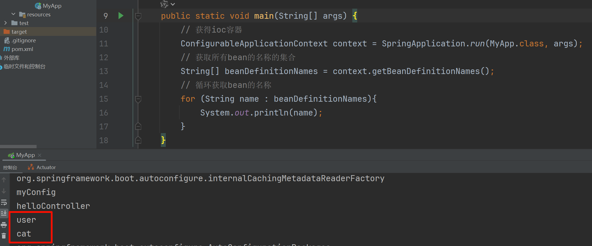Click the project panel horizontal scrollbar

tap(18, 146)
